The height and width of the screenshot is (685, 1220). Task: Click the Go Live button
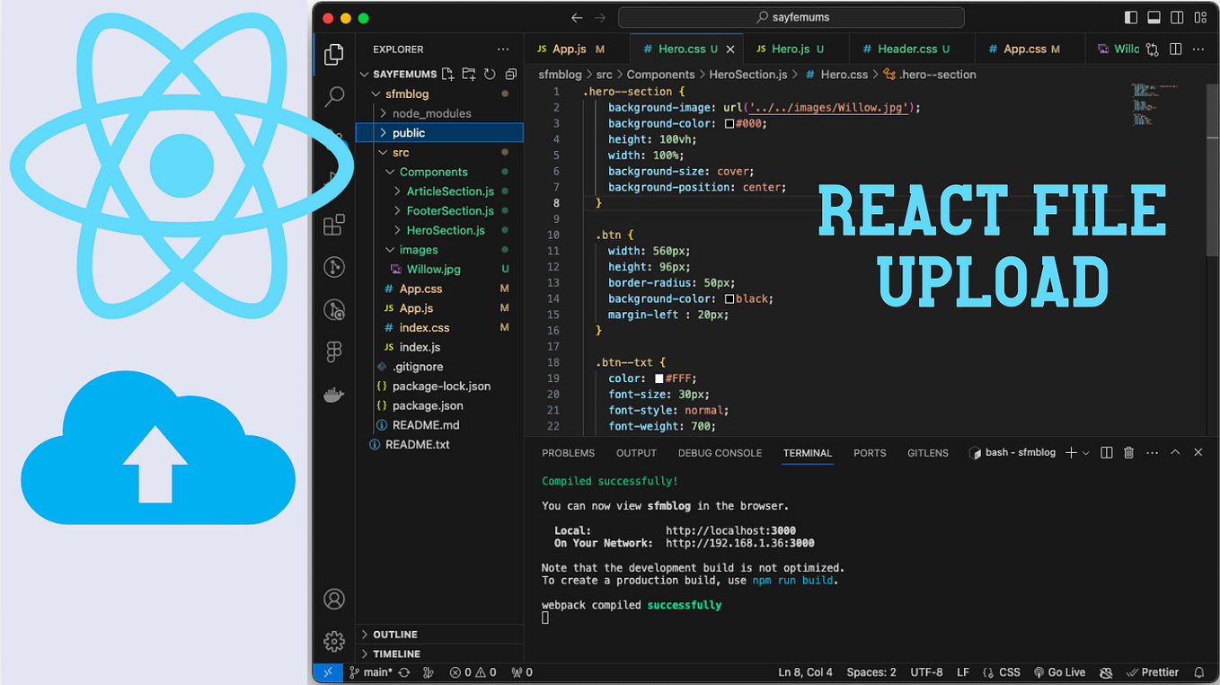tap(1060, 672)
